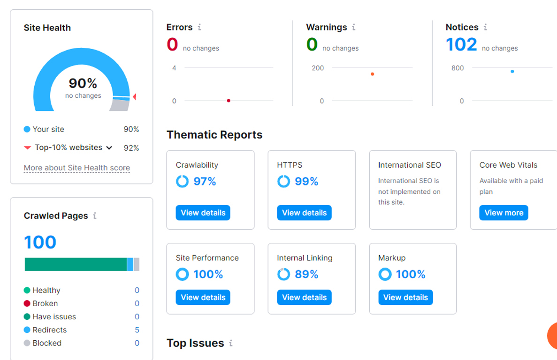Open Crawlability View details button
Image resolution: width=557 pixels, height=360 pixels.
(203, 213)
